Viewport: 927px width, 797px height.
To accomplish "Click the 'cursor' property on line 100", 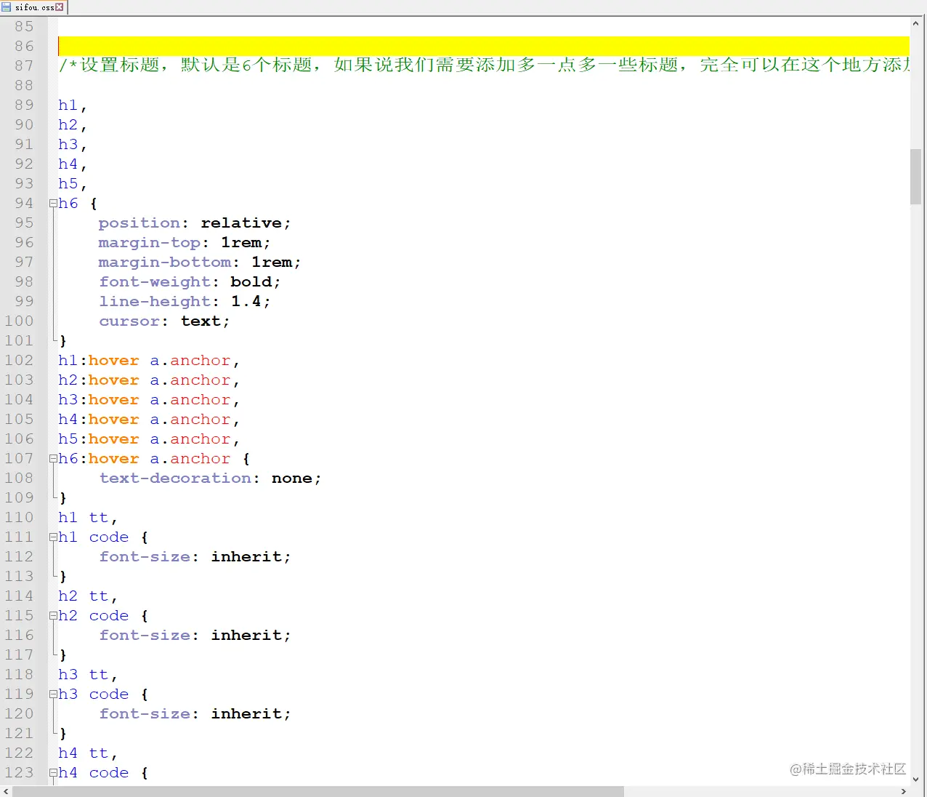I will 129,321.
